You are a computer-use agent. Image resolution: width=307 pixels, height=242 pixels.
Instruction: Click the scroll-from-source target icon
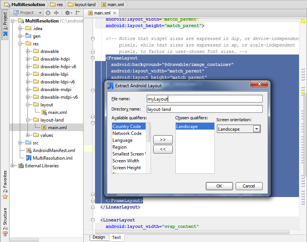(x=48, y=13)
